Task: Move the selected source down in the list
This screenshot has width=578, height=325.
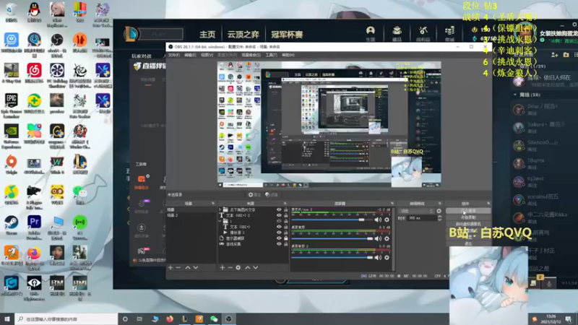Action: pyautogui.click(x=256, y=267)
